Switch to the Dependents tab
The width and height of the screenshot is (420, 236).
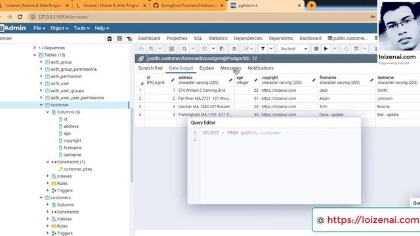point(281,38)
